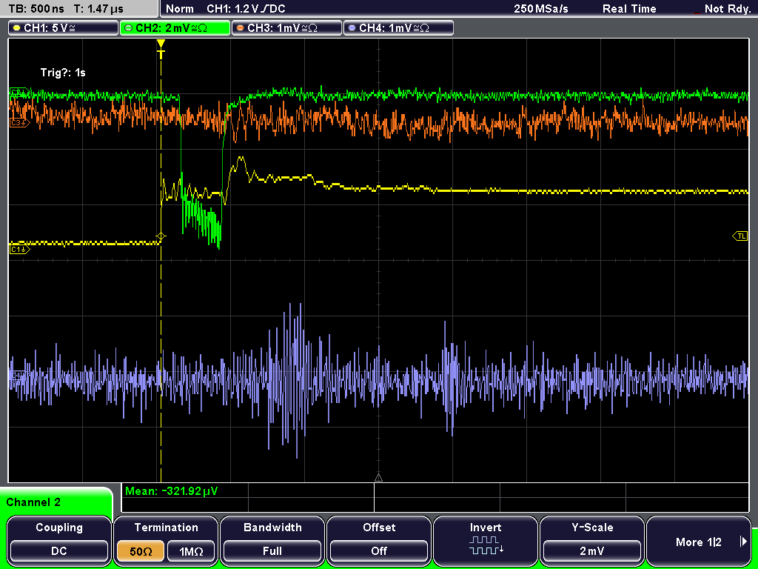
Task: Toggle the Offset Off button
Action: [x=379, y=539]
